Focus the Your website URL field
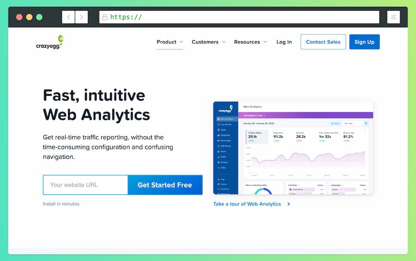Viewport: 416px width, 261px height. pyautogui.click(x=86, y=185)
